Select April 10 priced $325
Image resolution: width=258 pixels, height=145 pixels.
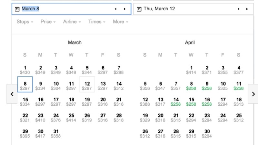point(223,86)
